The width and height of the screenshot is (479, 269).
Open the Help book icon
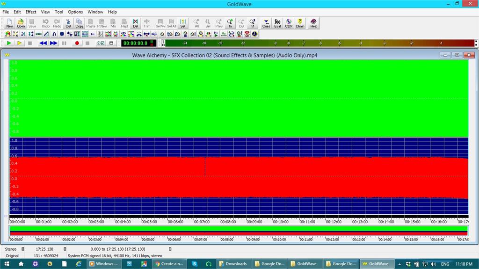click(313, 23)
